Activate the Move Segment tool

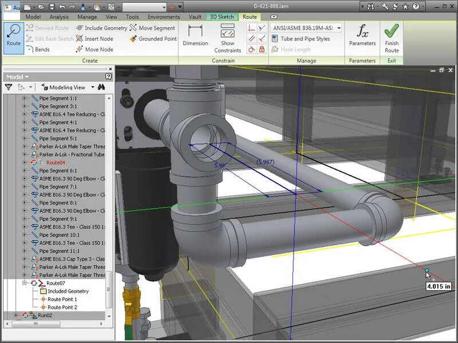click(152, 28)
